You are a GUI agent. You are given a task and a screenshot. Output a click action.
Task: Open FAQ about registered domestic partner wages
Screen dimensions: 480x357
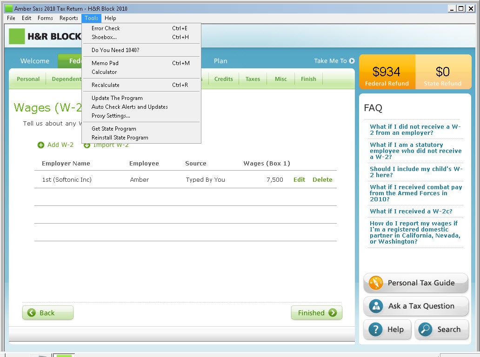(415, 232)
